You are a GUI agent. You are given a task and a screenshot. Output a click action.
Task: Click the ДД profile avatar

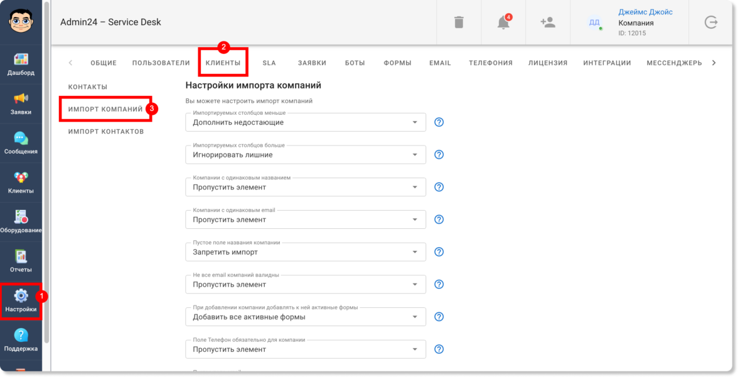pos(594,23)
